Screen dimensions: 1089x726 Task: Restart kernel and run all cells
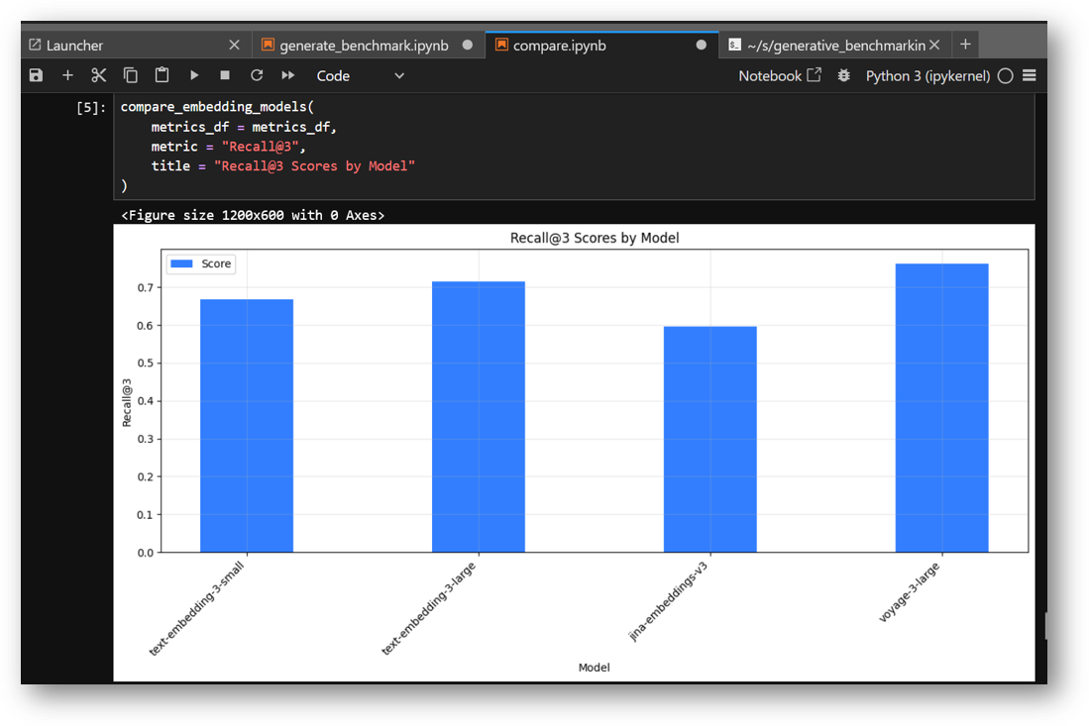click(287, 75)
